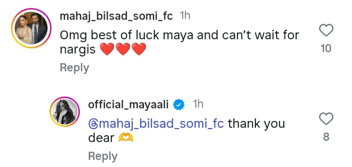
Task: Click the 1h timestamp on the top comment
Action: coord(185,16)
